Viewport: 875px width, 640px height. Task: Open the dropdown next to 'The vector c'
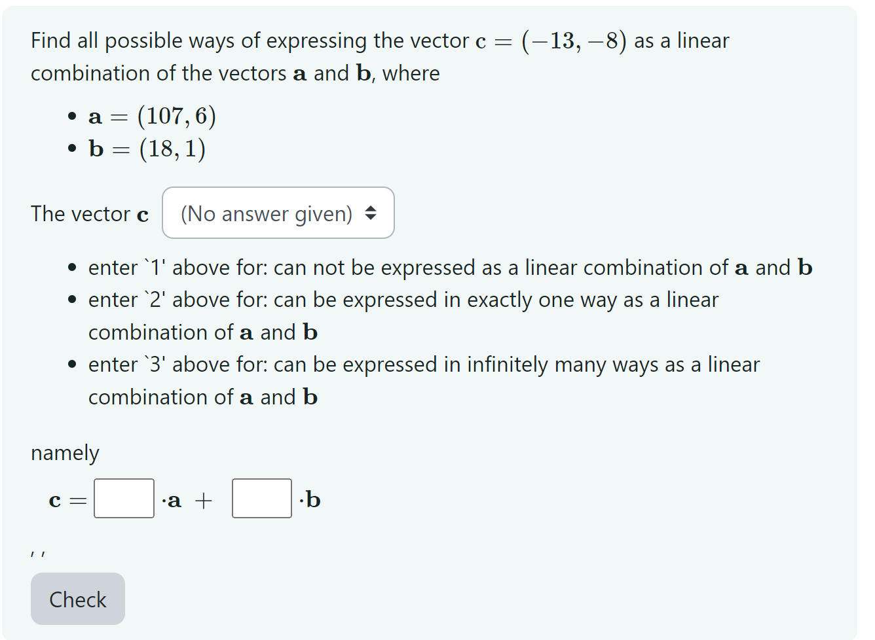278,213
